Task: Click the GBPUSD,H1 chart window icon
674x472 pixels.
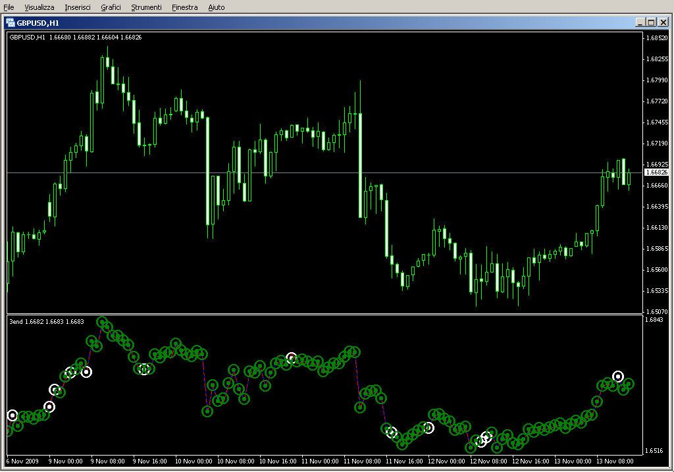Action: (x=11, y=23)
